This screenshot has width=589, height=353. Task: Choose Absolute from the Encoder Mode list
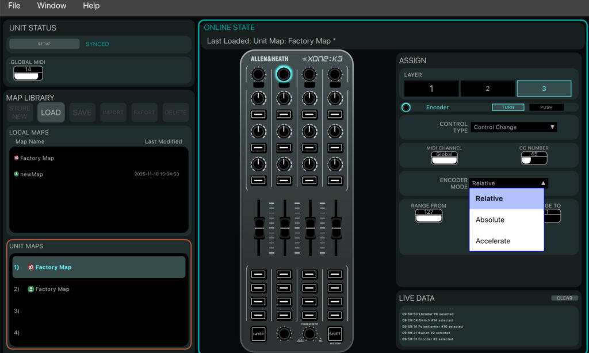click(x=490, y=220)
